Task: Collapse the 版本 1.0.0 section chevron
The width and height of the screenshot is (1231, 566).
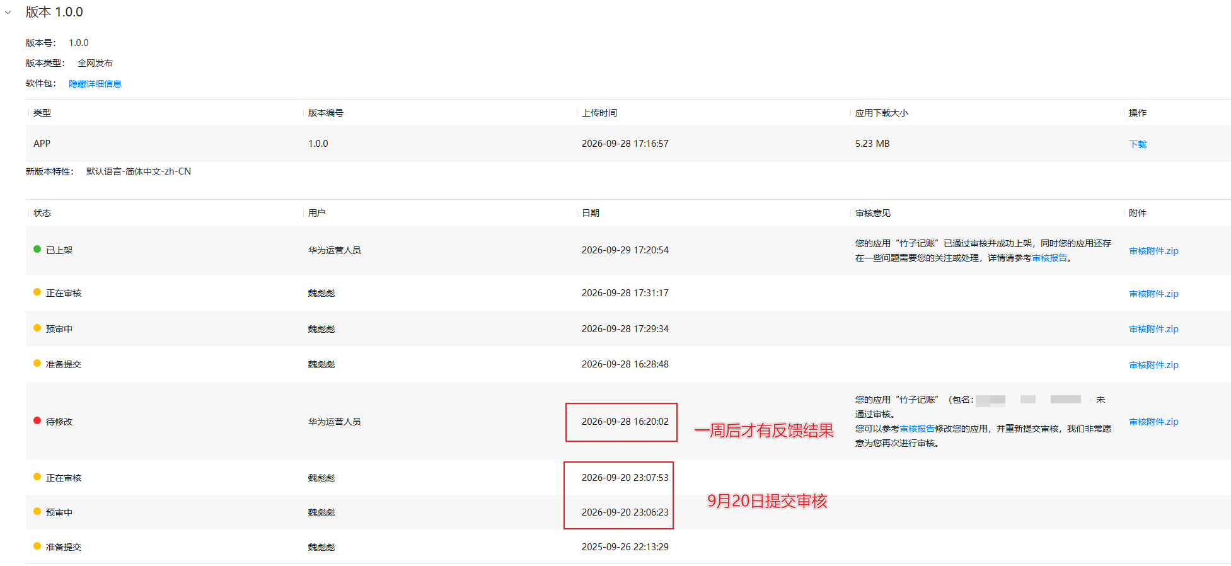Action: tap(8, 13)
